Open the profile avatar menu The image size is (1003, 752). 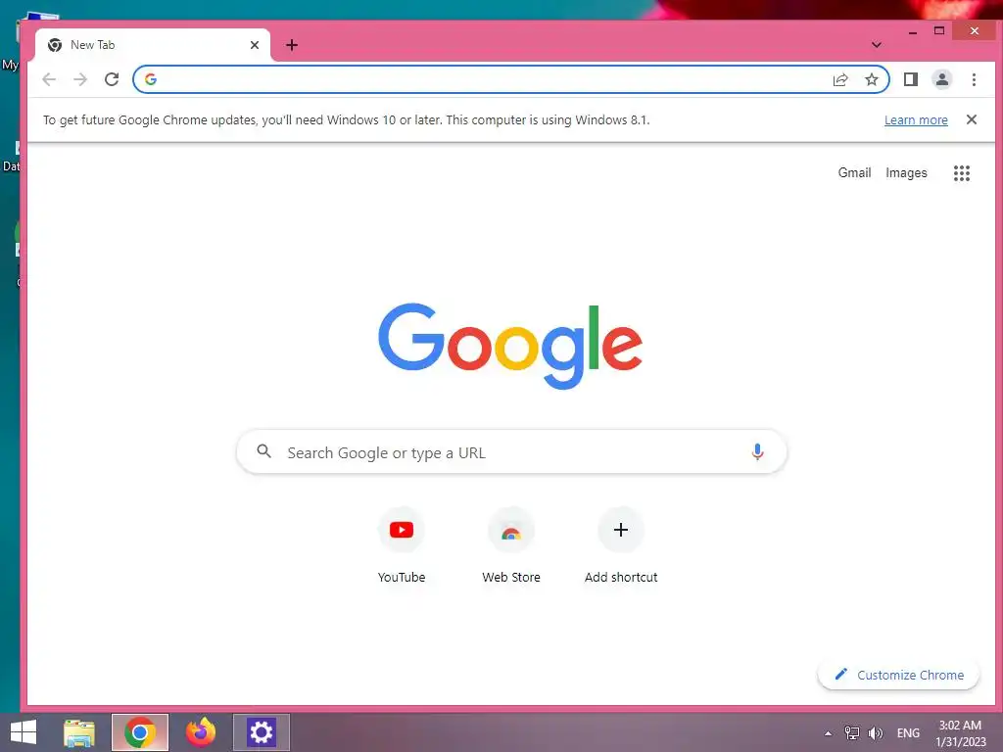tap(941, 79)
